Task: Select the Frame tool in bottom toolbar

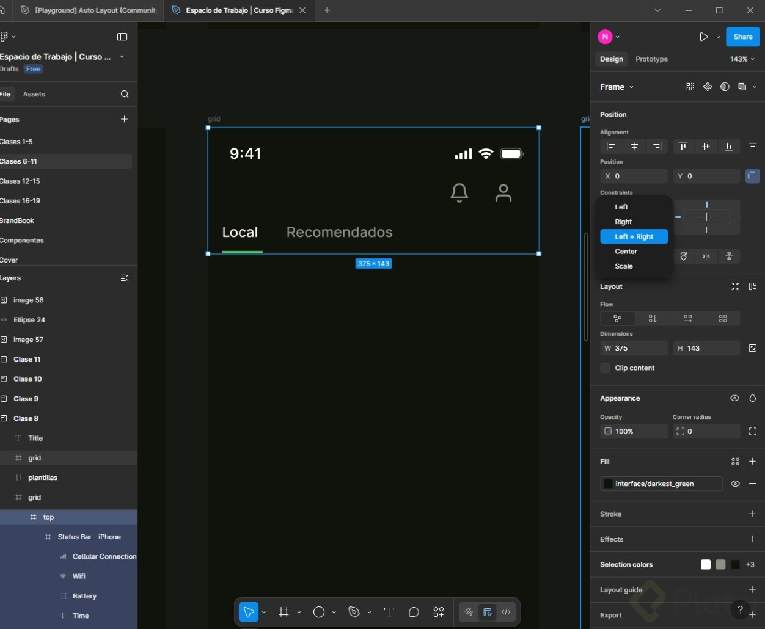Action: coord(284,612)
